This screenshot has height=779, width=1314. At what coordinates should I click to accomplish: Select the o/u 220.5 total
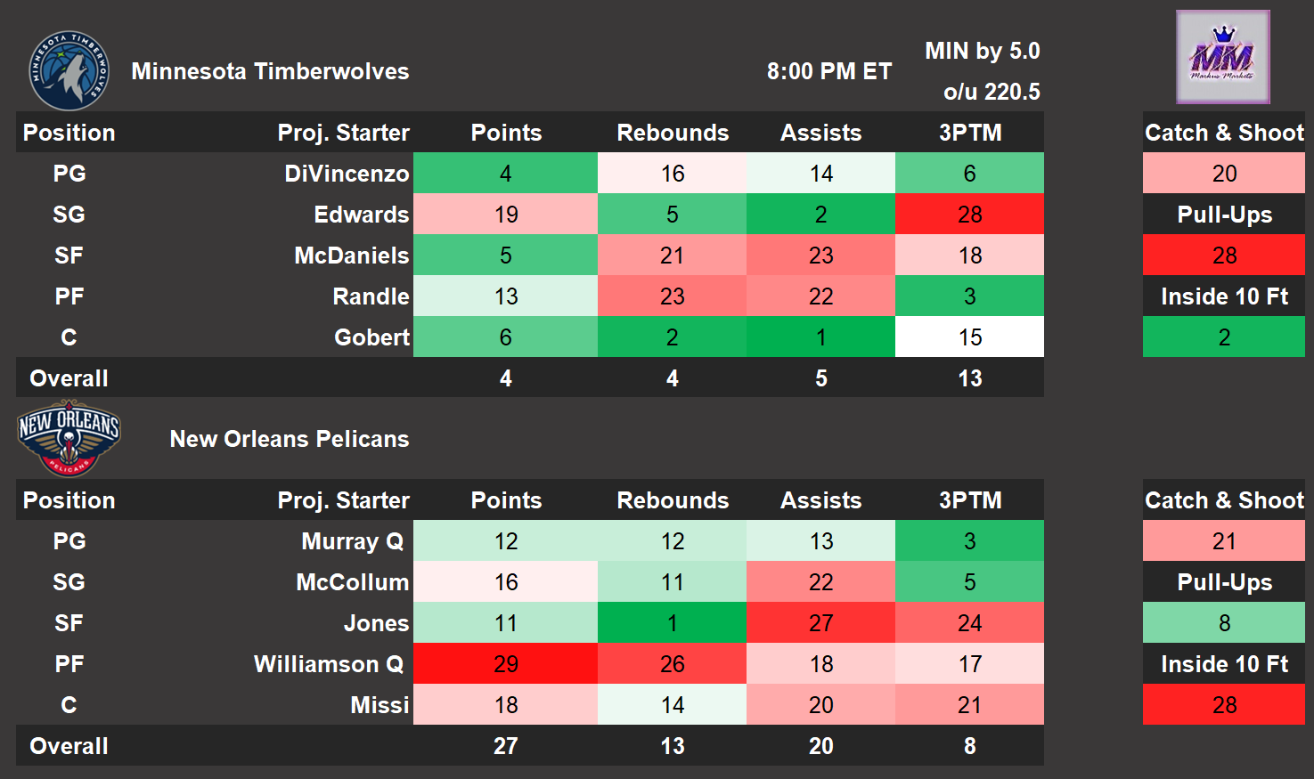coord(991,92)
